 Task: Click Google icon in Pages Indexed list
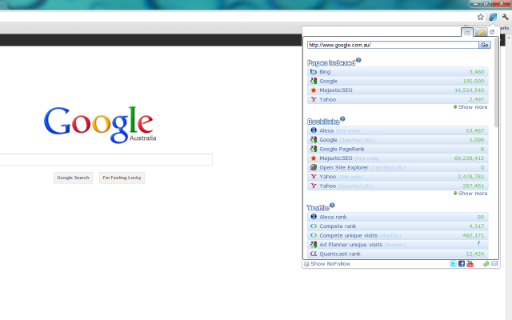(314, 81)
